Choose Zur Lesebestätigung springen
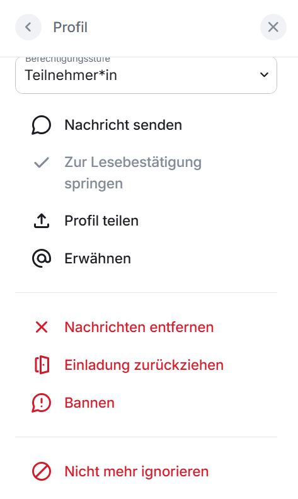 coord(146,173)
